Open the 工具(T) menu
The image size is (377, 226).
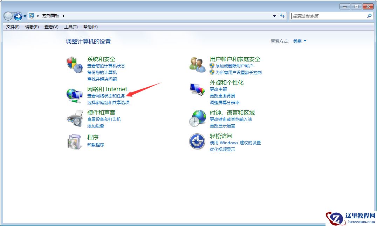point(71,27)
